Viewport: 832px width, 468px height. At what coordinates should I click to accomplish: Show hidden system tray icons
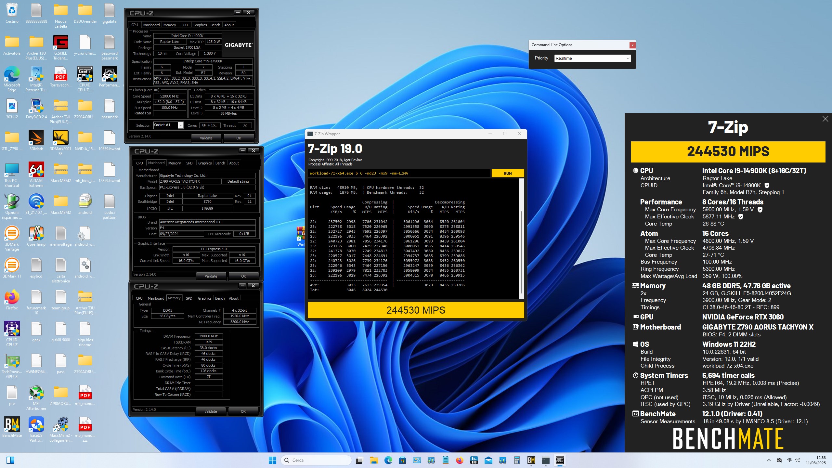pos(769,460)
